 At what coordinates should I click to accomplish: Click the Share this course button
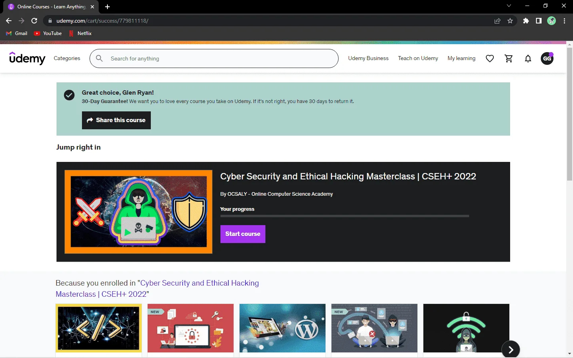116,120
